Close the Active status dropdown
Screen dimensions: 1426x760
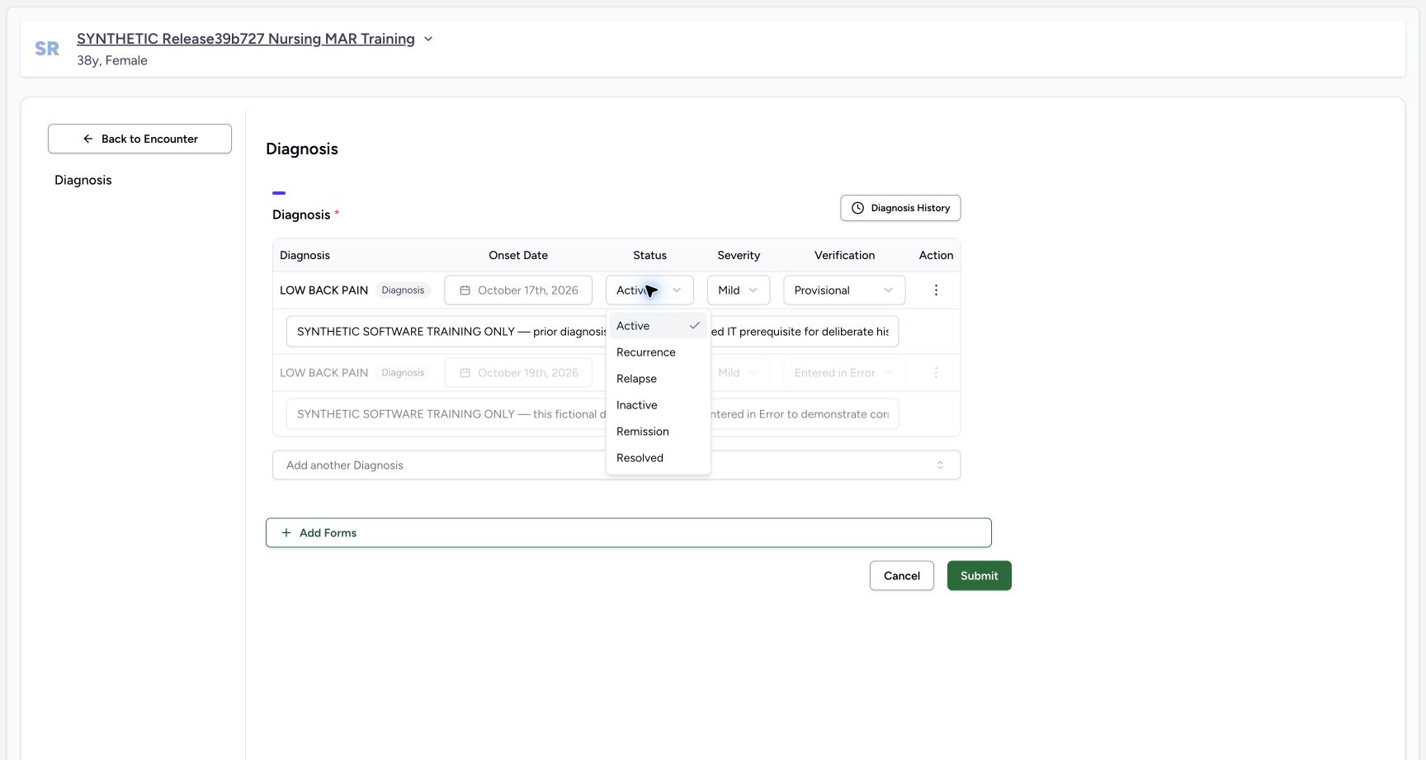(x=649, y=290)
